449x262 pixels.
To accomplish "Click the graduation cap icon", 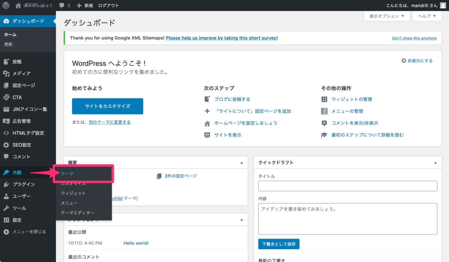I will [x=324, y=135].
